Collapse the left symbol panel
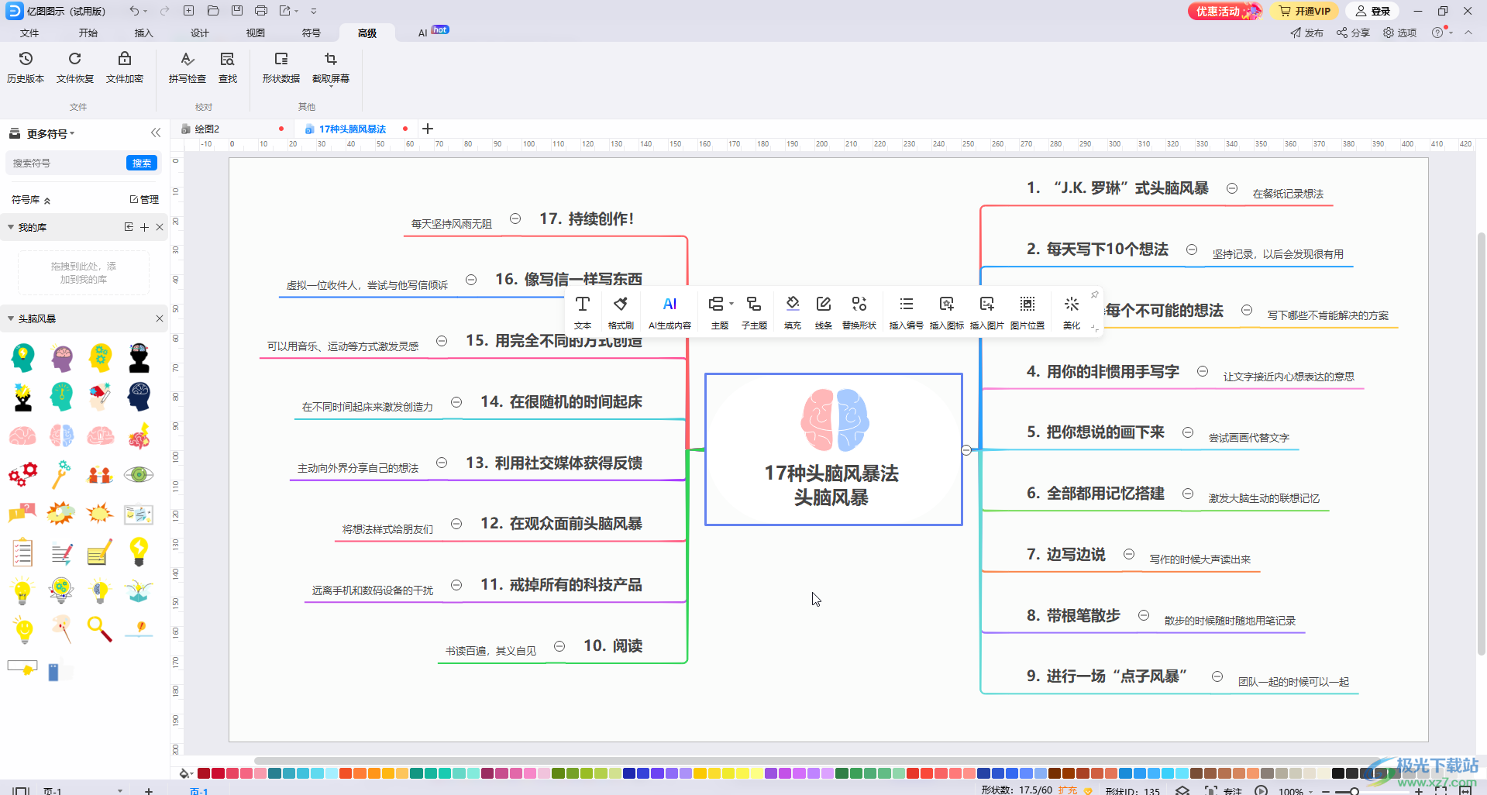 [x=156, y=132]
